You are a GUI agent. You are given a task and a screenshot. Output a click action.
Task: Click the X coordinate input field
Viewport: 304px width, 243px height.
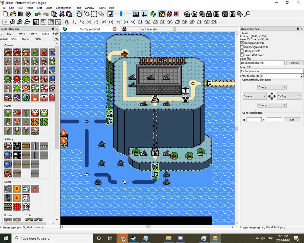point(254,120)
